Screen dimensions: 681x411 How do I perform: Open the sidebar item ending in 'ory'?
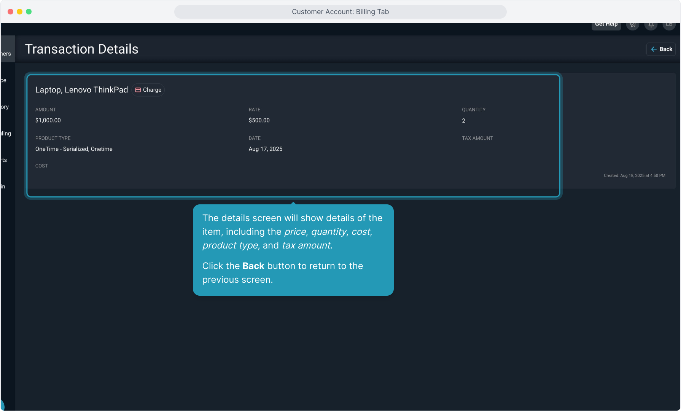pos(5,107)
